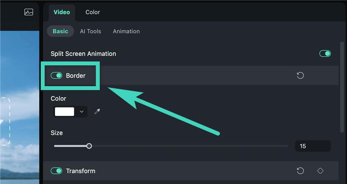This screenshot has width=347, height=184.
Task: Click the waveform scope icon
Action: [29, 12]
